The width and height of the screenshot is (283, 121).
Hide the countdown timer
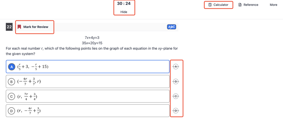124,12
